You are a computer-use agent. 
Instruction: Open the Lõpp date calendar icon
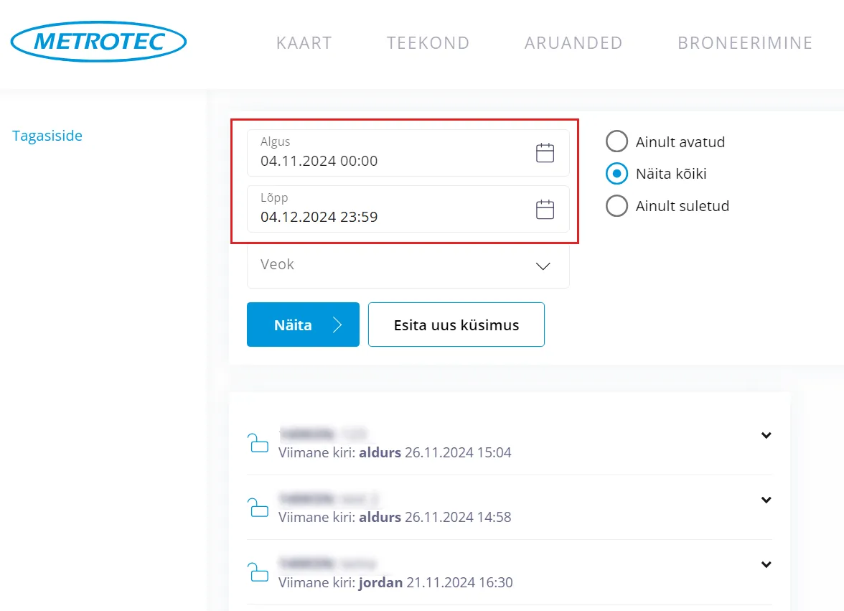coord(545,209)
